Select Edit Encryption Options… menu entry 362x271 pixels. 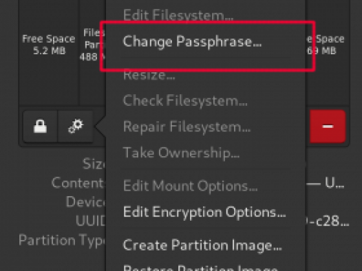206,212
